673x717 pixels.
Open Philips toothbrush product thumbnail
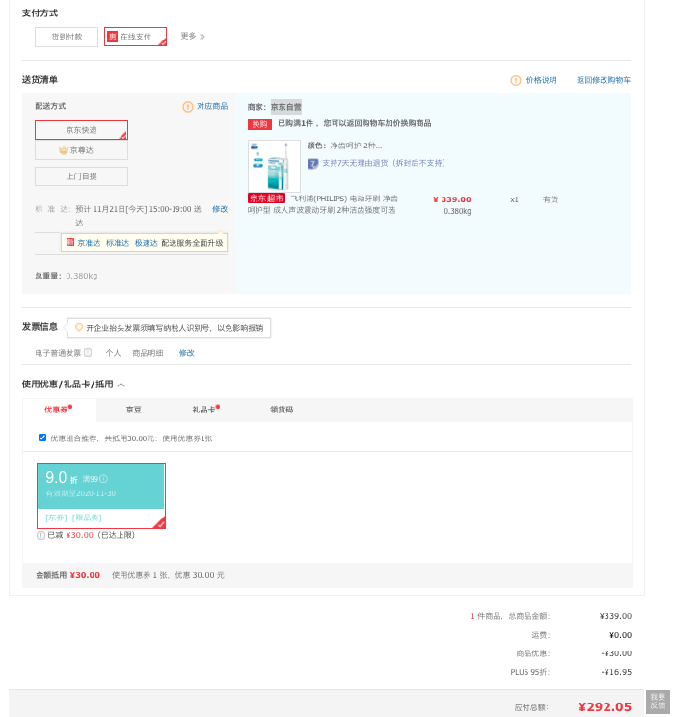[274, 166]
